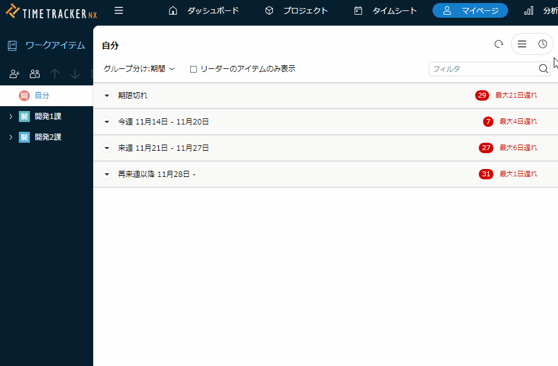Open the ダッシュボード menu
This screenshot has height=366, width=558.
[204, 10]
